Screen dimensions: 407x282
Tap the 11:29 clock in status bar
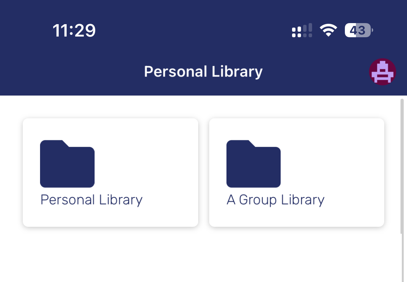[74, 31]
